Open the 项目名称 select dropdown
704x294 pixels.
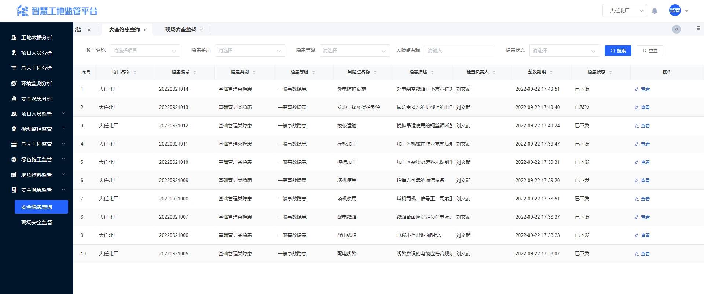coord(145,50)
